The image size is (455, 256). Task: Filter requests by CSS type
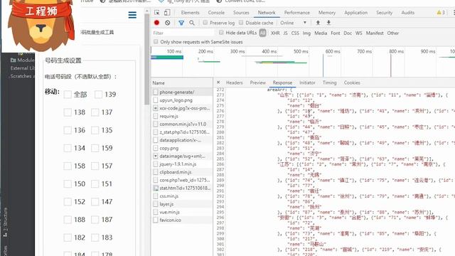point(295,33)
